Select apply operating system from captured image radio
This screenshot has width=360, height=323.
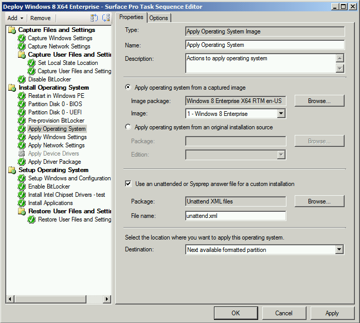(128, 87)
